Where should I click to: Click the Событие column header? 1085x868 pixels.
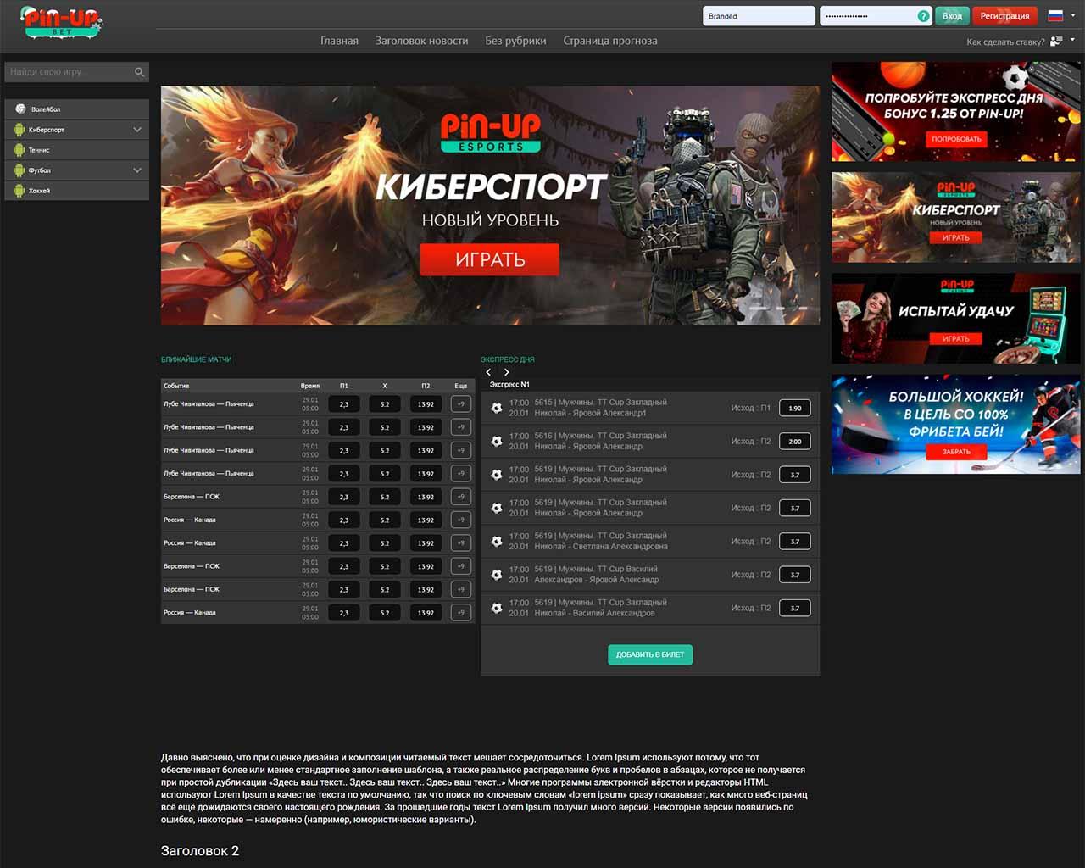click(x=176, y=386)
